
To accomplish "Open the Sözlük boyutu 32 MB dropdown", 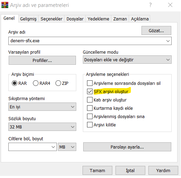I will 42,127.
